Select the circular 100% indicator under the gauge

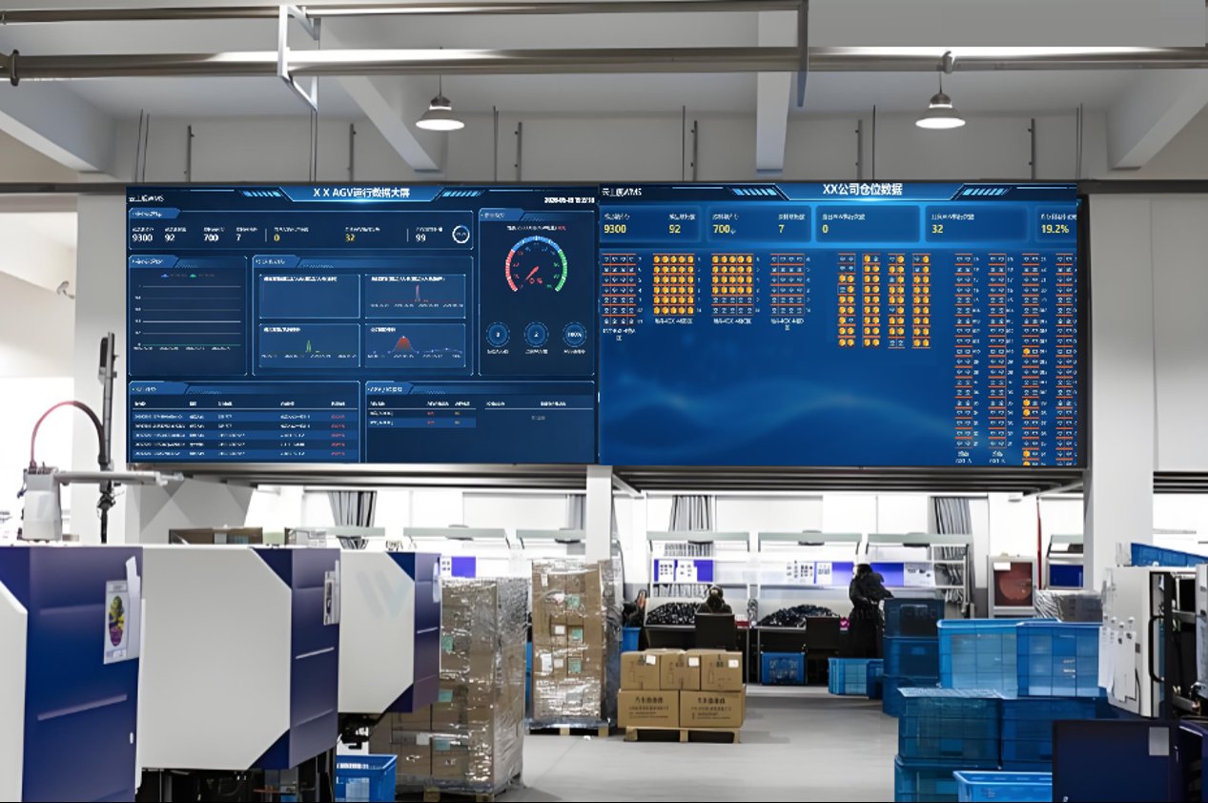point(574,335)
